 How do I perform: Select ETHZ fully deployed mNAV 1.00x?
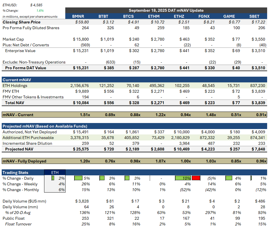tap(186, 161)
